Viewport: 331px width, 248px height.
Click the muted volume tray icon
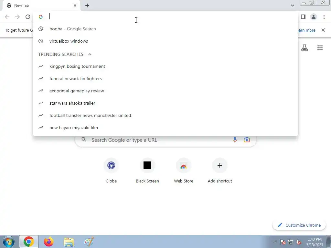(x=298, y=242)
